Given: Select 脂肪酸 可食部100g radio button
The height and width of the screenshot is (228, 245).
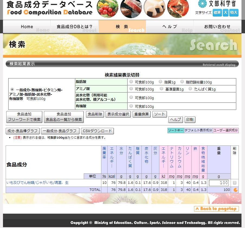Looking at the screenshot, I should click(131, 82).
